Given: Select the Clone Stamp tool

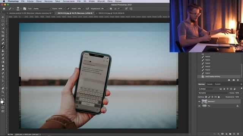Looking at the screenshot, I should [x=3, y=51].
